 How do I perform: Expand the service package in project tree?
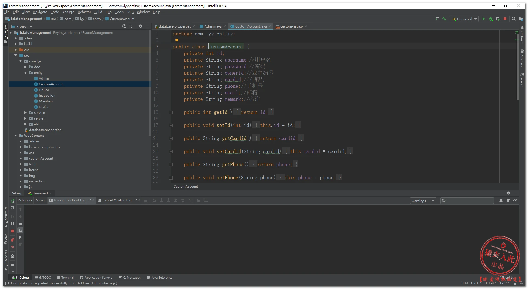coord(26,113)
